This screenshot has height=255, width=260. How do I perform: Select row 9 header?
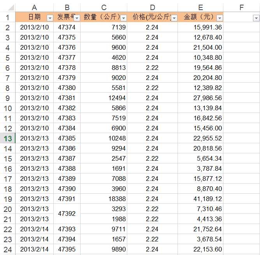[x=7, y=98]
